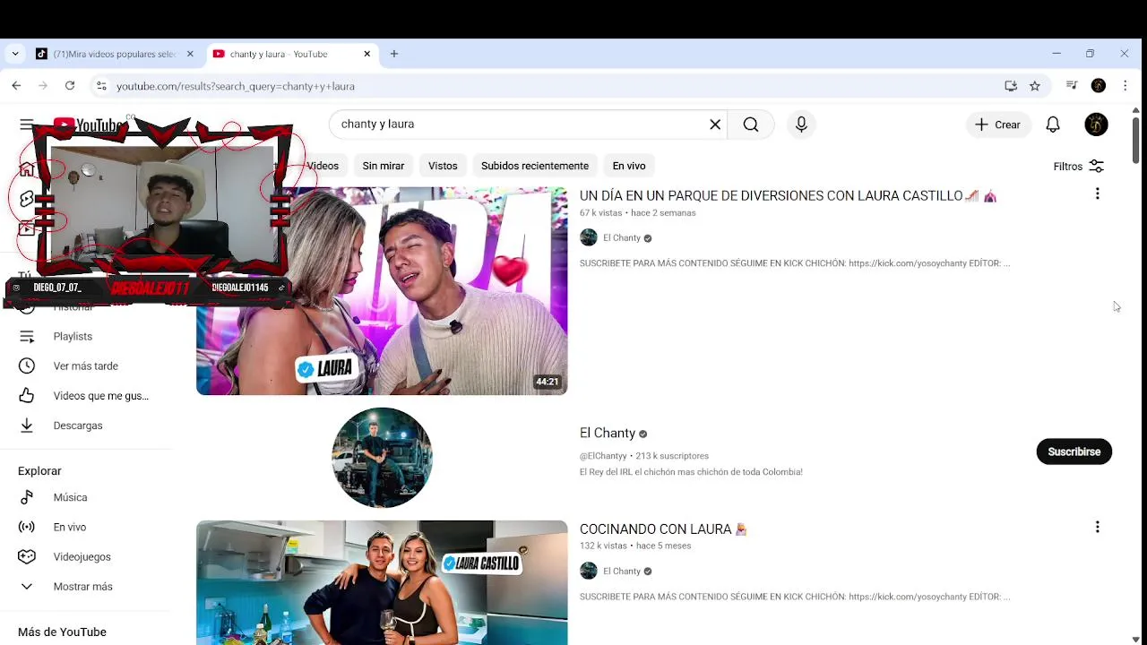Select the Vistos filter chip

pos(443,166)
